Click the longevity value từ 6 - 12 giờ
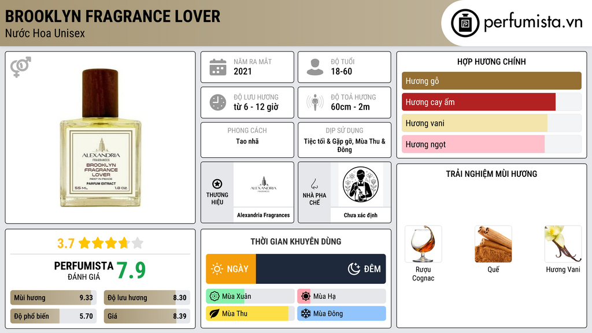Image resolution: width=592 pixels, height=333 pixels. 256,107
